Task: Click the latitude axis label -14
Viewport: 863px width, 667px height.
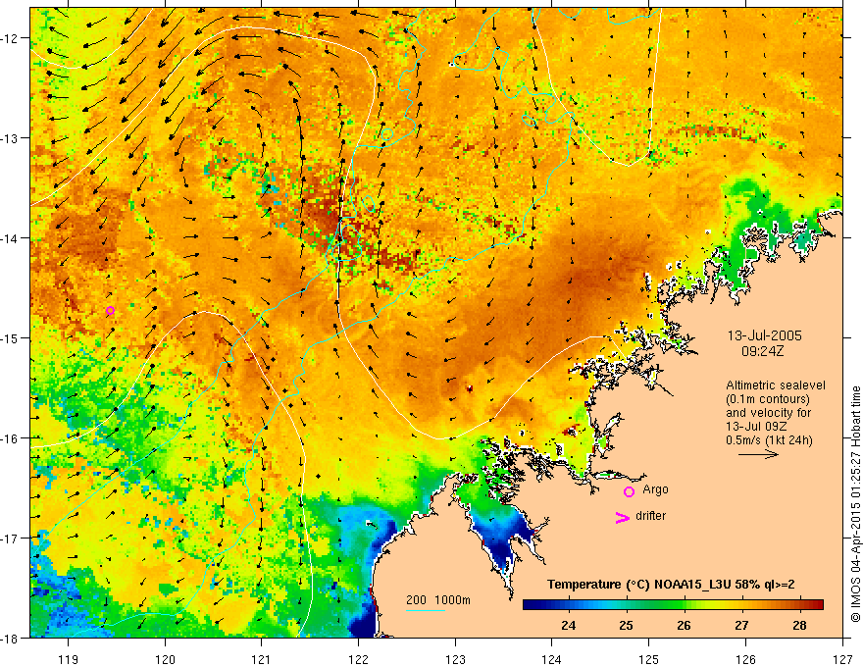Action: [x=12, y=238]
